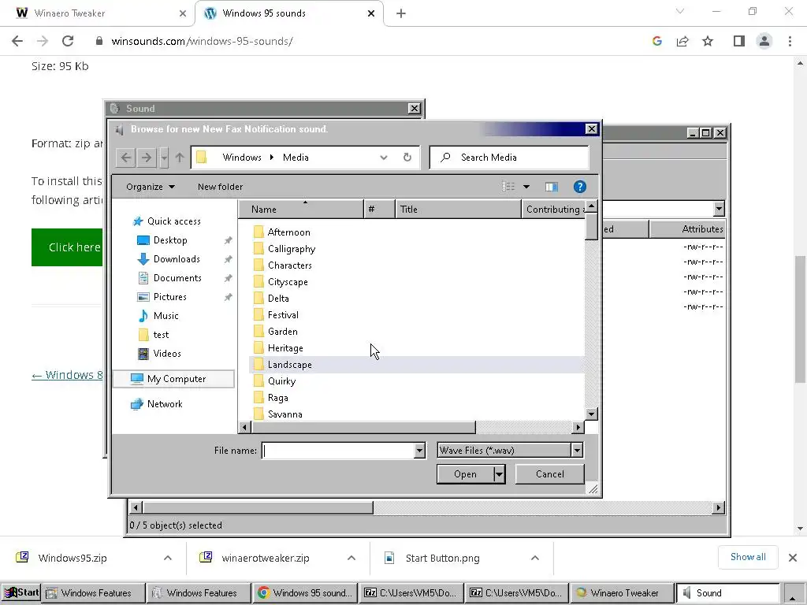The height and width of the screenshot is (605, 807).
Task: Click Show all downloads
Action: [748, 557]
